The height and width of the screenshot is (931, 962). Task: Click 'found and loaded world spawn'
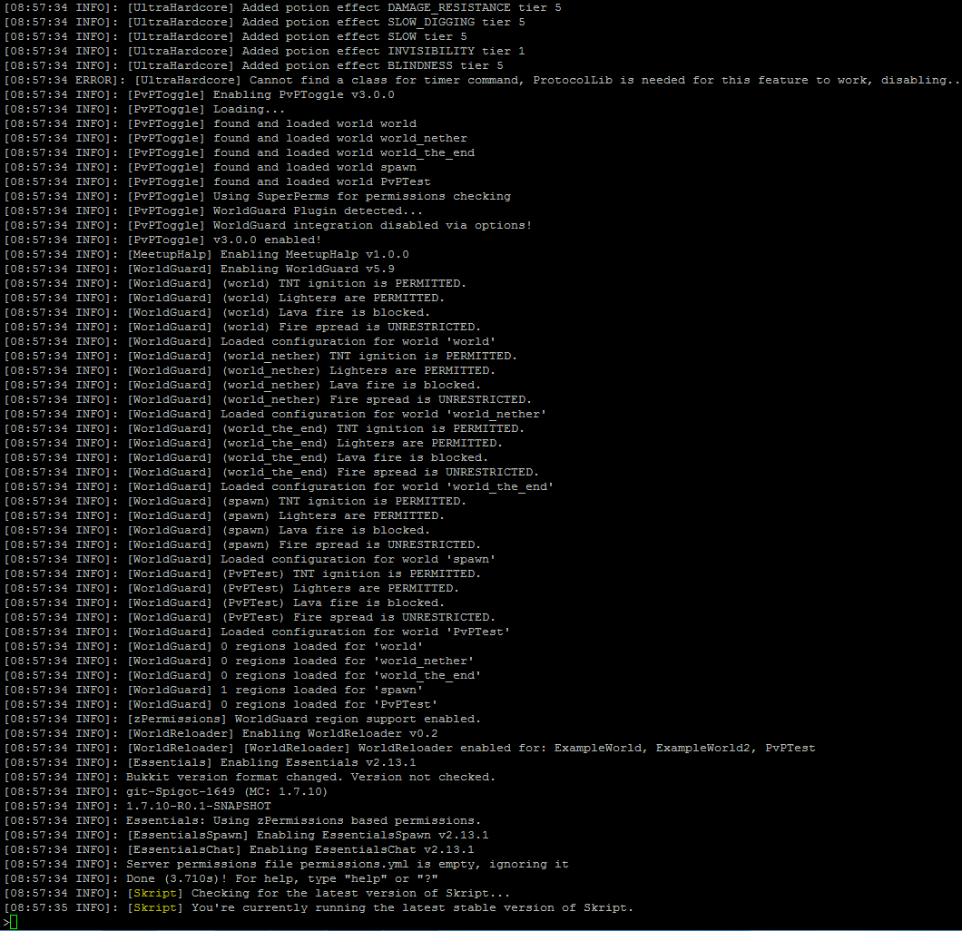click(x=315, y=168)
